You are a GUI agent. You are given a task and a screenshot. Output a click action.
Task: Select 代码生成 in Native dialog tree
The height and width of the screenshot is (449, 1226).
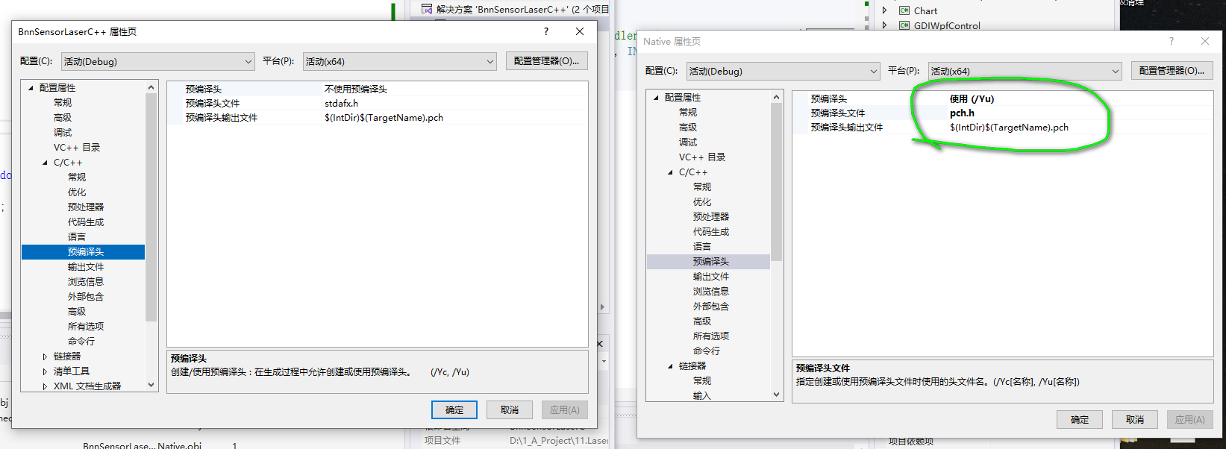[711, 232]
